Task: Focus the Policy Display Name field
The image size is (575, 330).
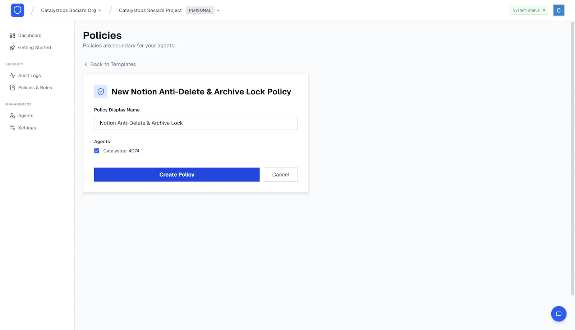Action: 196,123
